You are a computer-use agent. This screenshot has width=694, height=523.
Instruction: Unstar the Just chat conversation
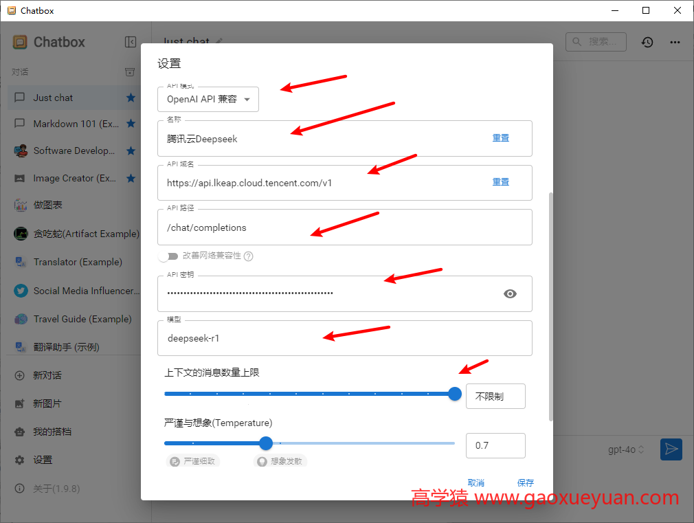coord(130,98)
